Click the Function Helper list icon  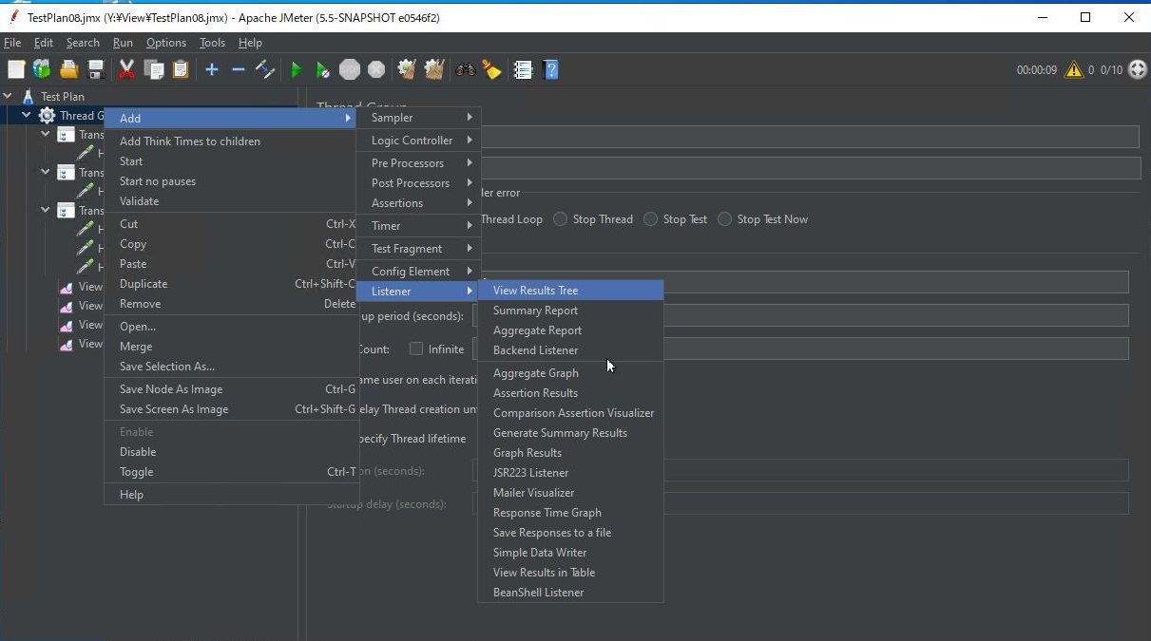pyautogui.click(x=523, y=69)
